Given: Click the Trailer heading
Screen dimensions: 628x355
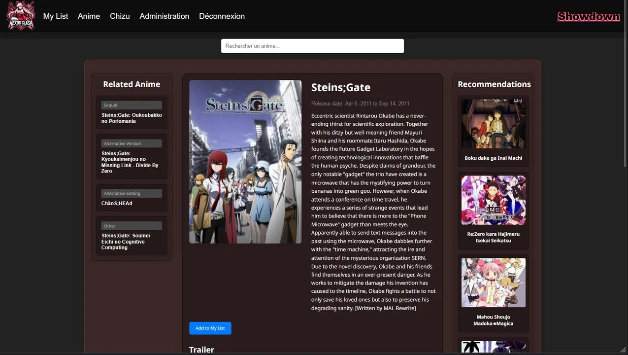Looking at the screenshot, I should click(201, 350).
